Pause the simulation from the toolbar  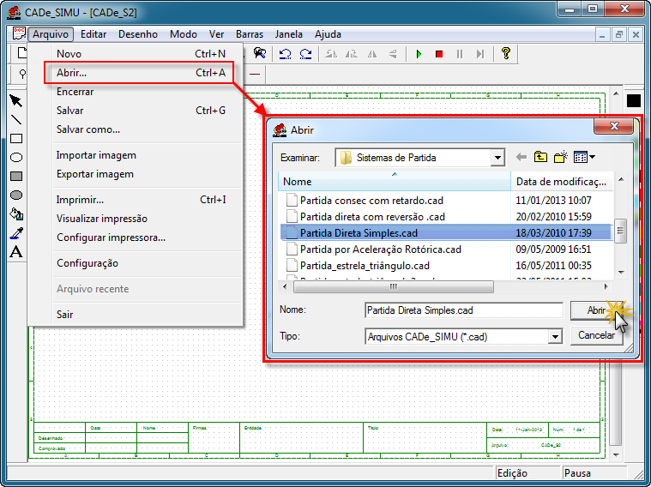(459, 54)
